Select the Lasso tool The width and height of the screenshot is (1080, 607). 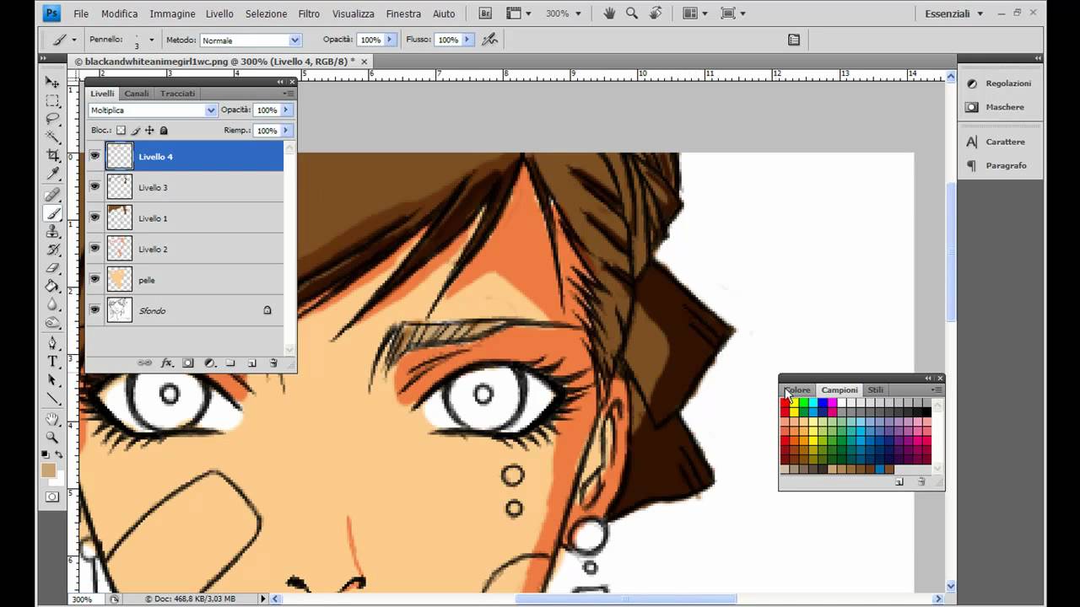point(52,119)
